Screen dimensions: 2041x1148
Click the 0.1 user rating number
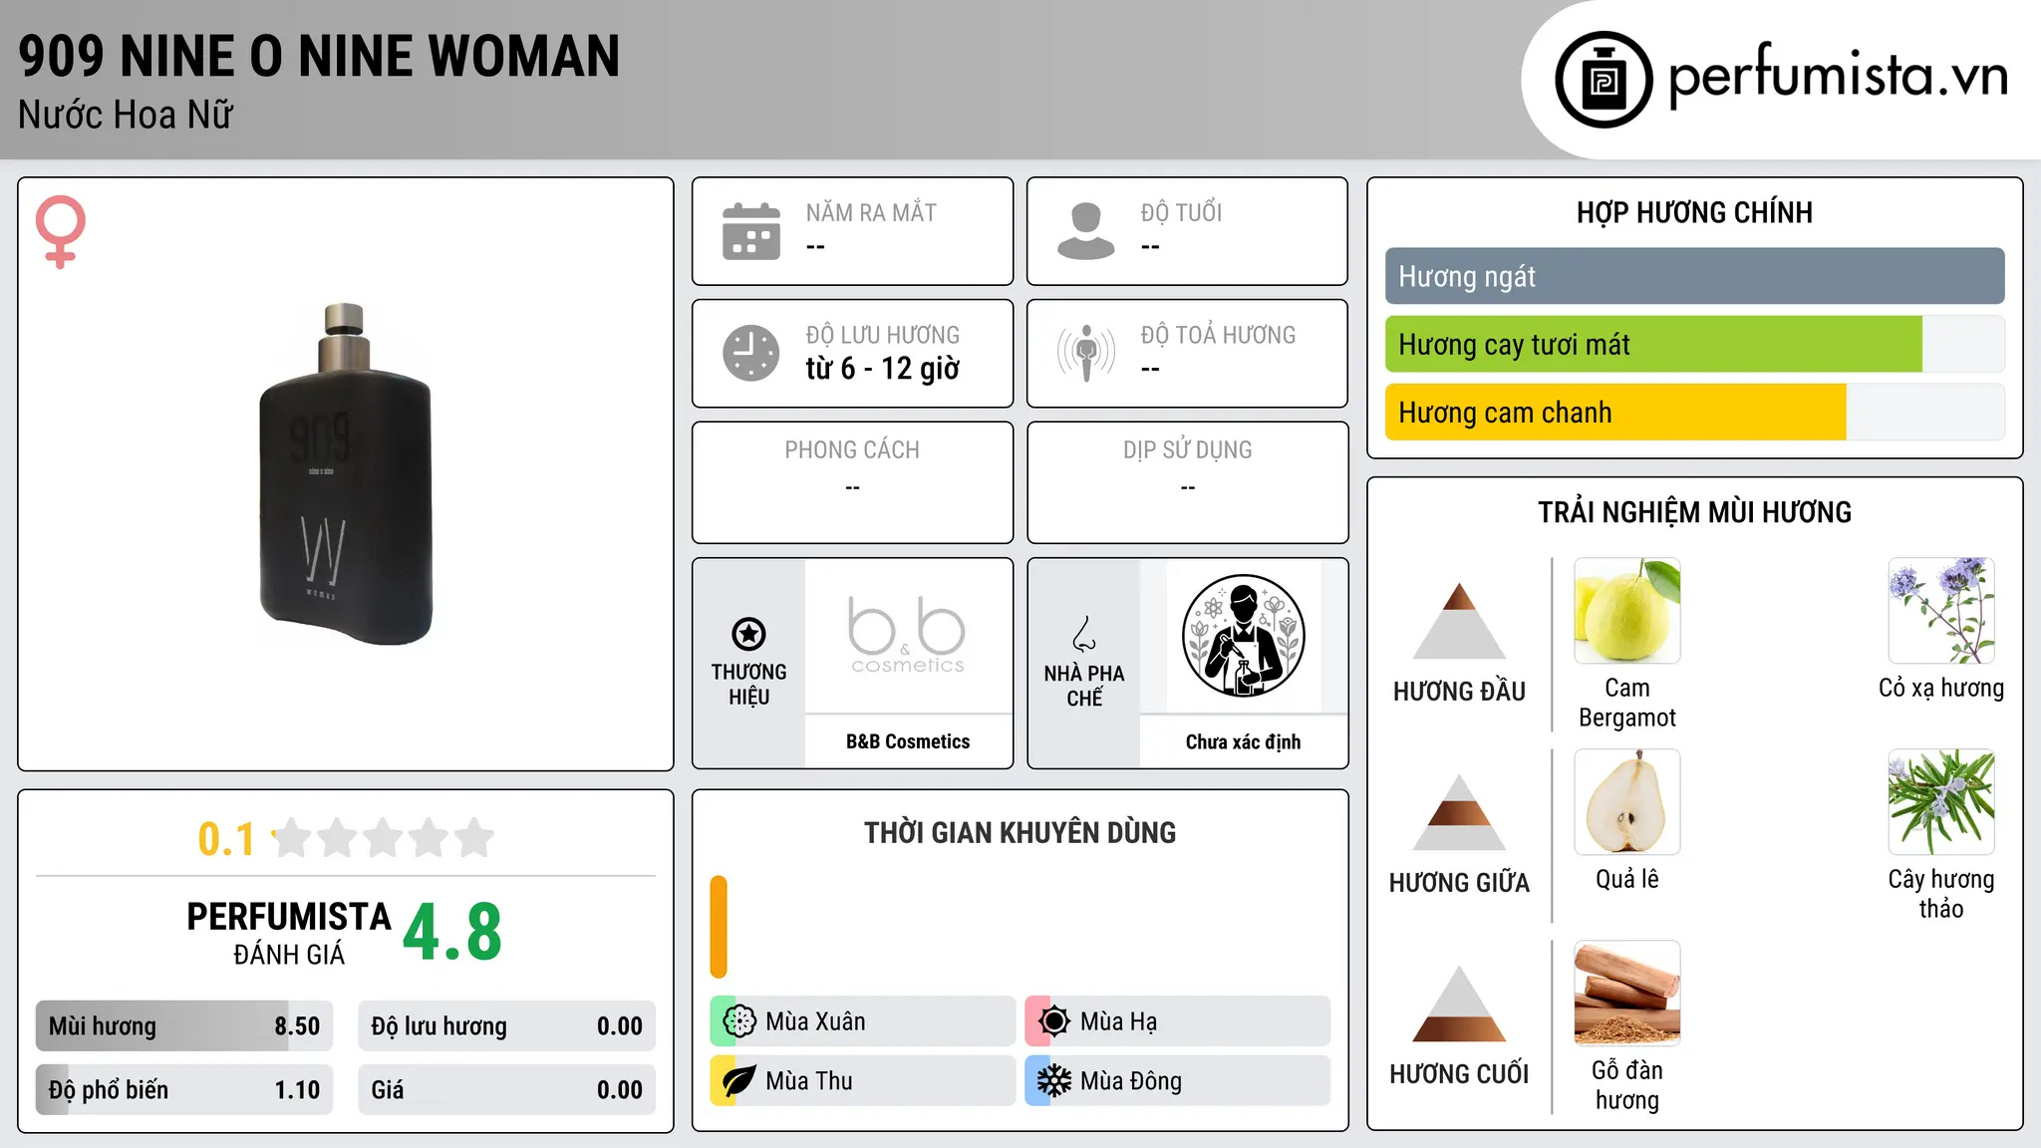(226, 839)
